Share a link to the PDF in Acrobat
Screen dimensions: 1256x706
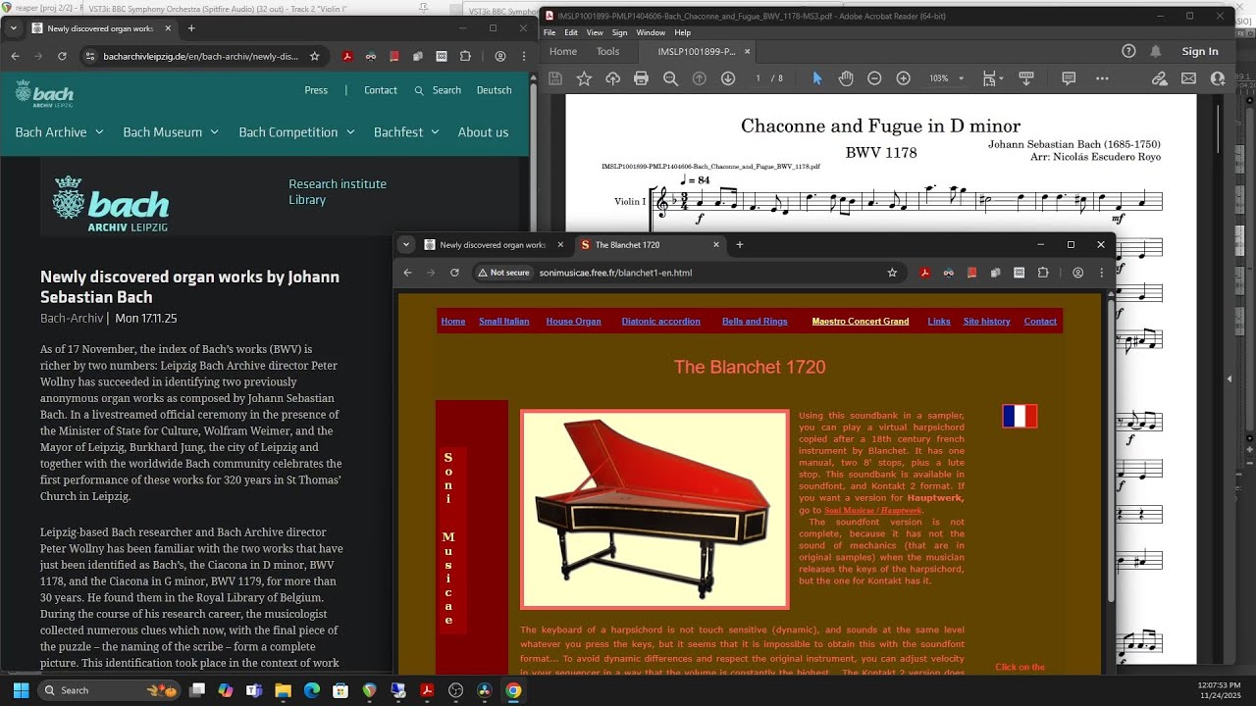[x=1160, y=78]
